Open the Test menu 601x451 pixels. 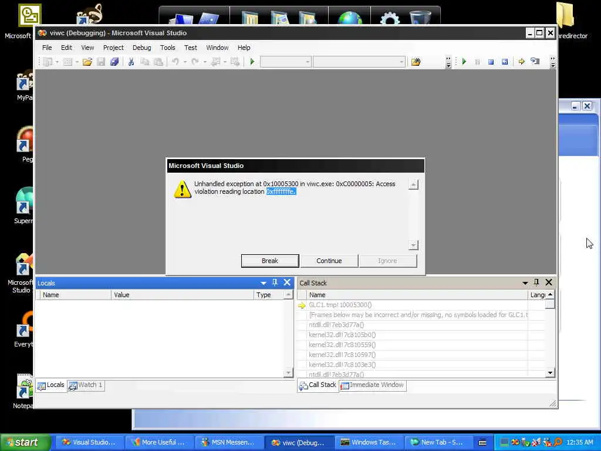click(x=191, y=48)
